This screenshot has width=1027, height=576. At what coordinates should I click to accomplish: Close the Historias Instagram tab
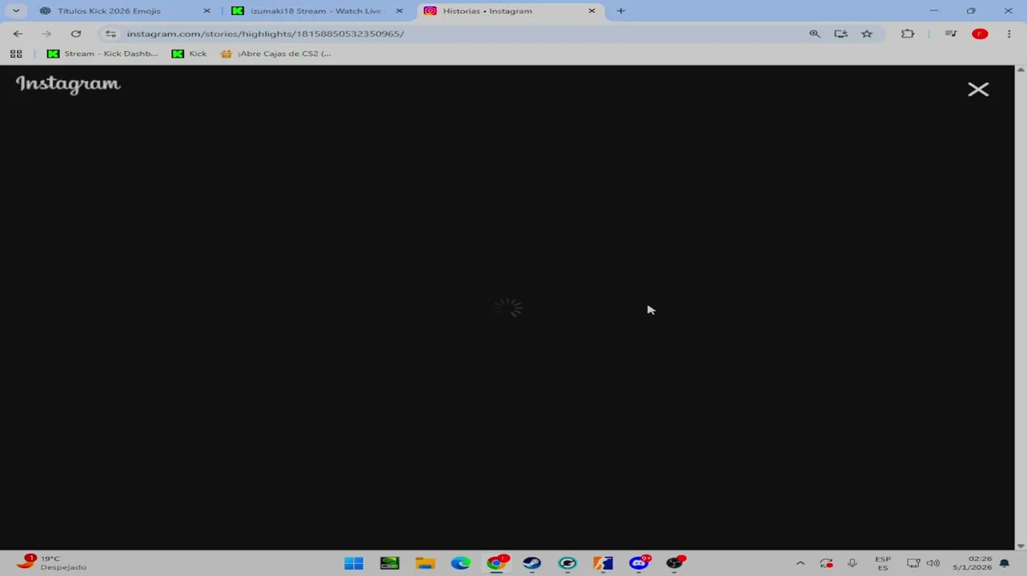coord(592,11)
